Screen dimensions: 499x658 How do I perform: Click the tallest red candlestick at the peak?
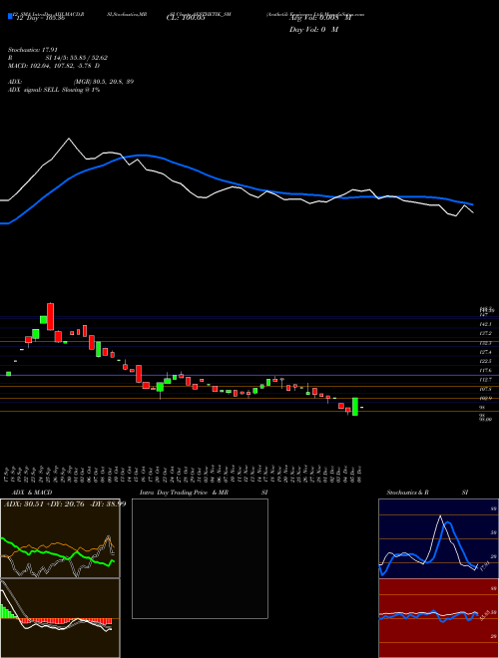pyautogui.click(x=51, y=316)
